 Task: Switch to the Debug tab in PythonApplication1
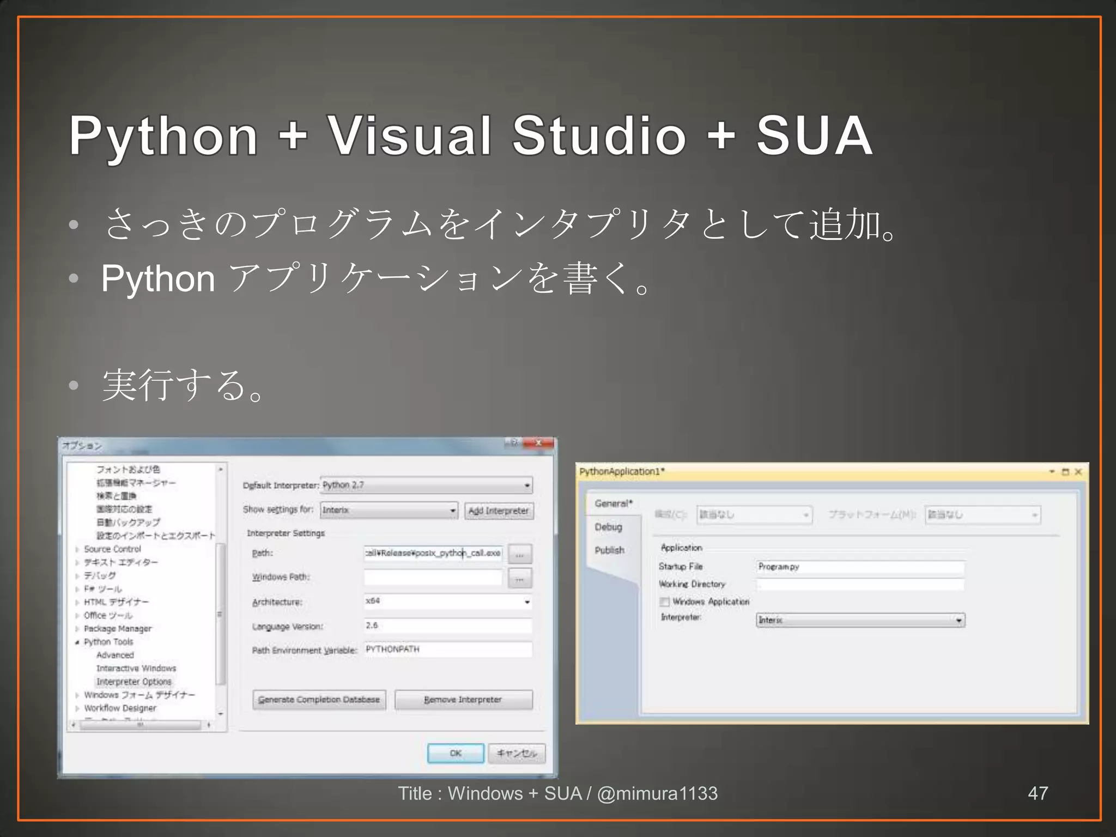pos(608,527)
